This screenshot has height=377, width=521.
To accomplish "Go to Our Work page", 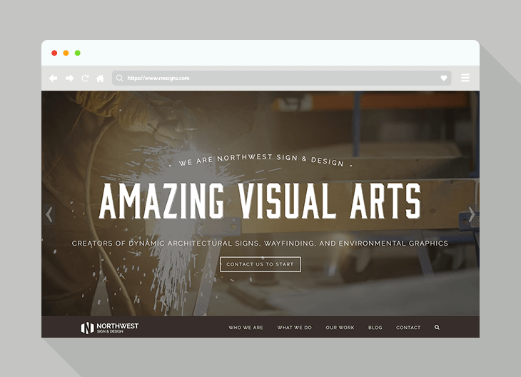I will pos(340,328).
